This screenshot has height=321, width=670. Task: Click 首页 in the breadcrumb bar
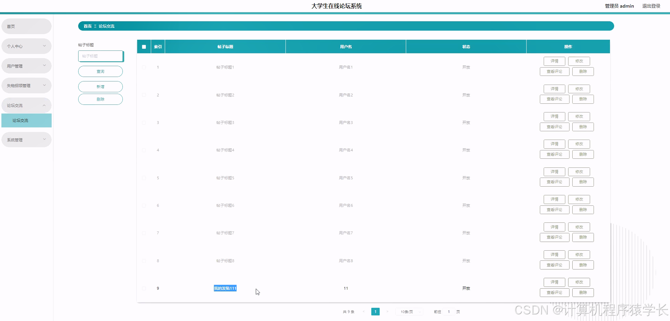tap(88, 26)
